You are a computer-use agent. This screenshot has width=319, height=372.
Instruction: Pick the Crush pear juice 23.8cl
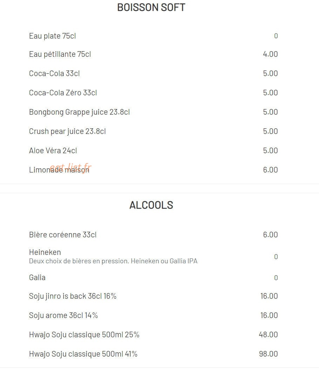pyautogui.click(x=67, y=131)
